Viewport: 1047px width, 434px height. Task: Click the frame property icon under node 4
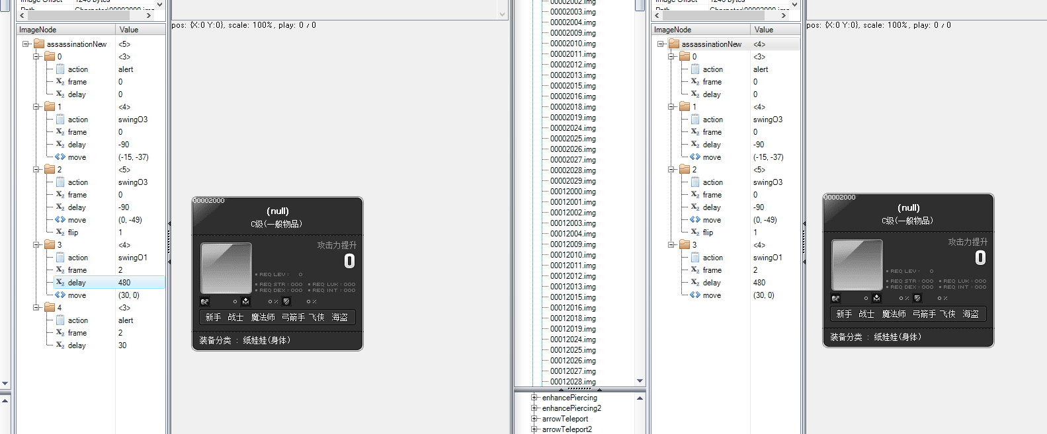pyautogui.click(x=60, y=333)
